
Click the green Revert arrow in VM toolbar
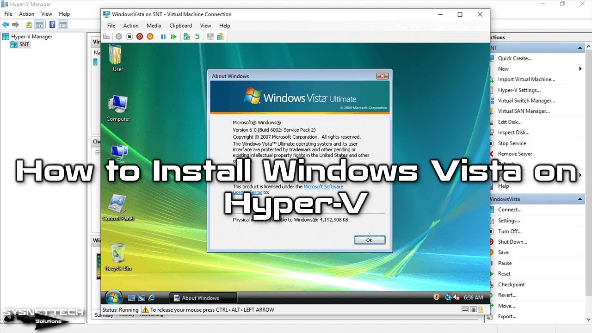[197, 37]
